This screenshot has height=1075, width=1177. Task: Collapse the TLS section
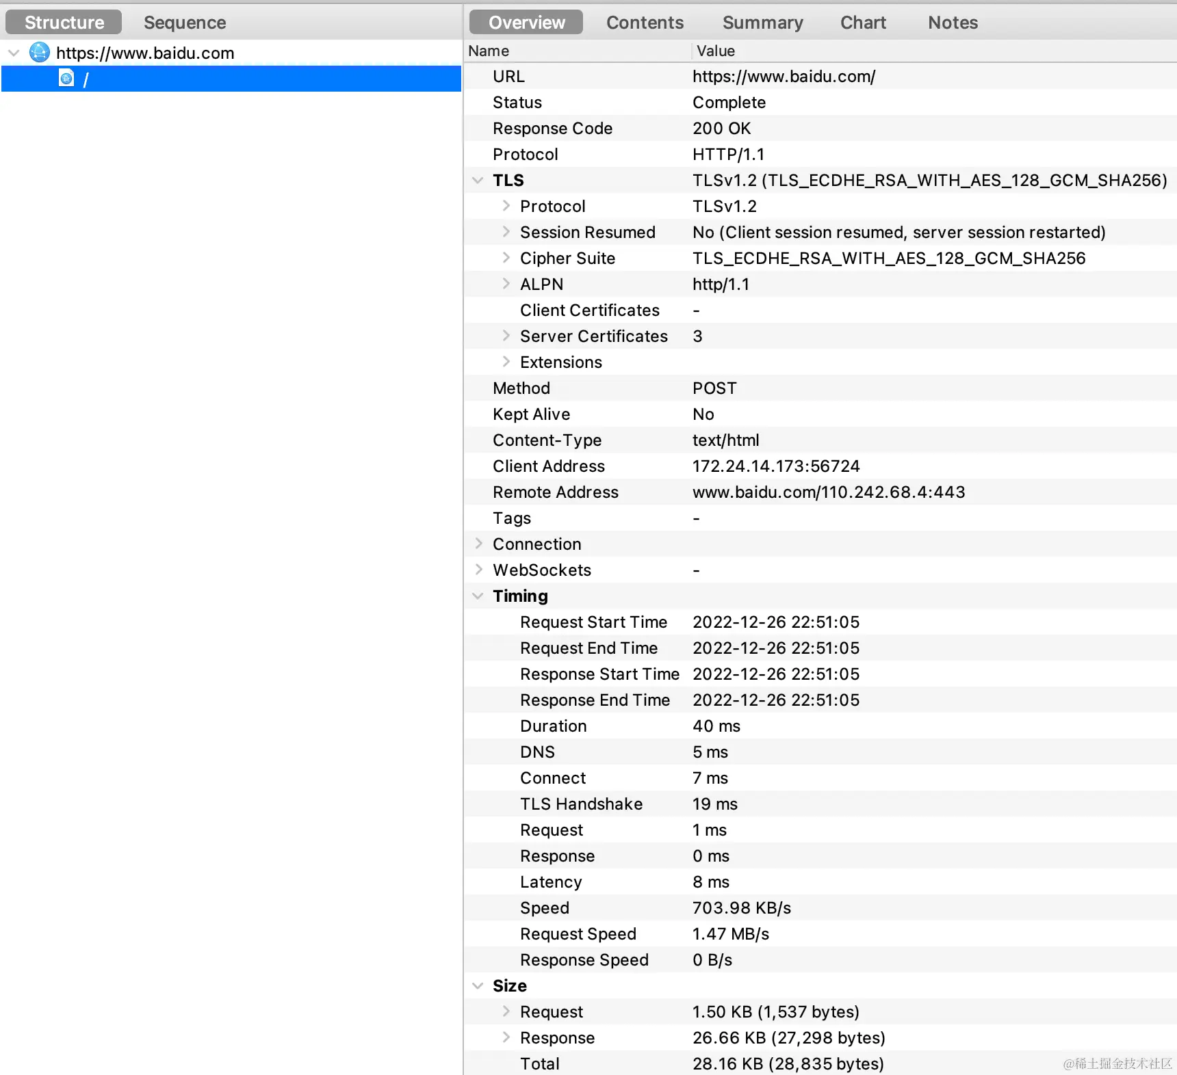point(478,181)
